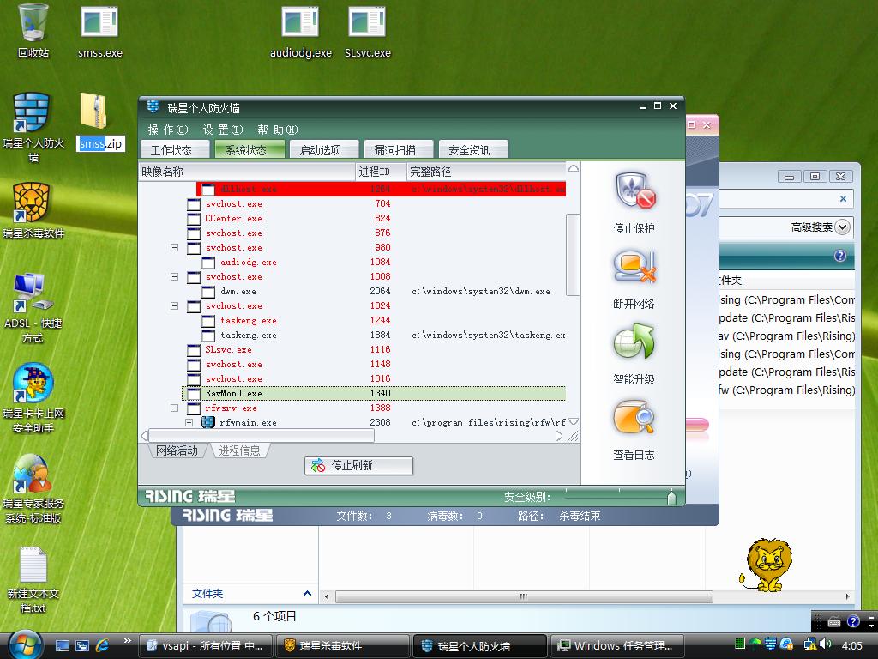Viewport: 878px width, 659px height.
Task: Select the 瑞星卡卡上网安全助手 desktop icon
Action: 33,399
